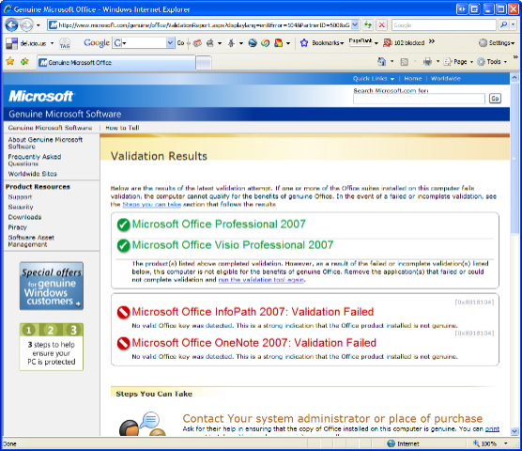Click the TAG icon
The image size is (522, 451).
pos(65,43)
